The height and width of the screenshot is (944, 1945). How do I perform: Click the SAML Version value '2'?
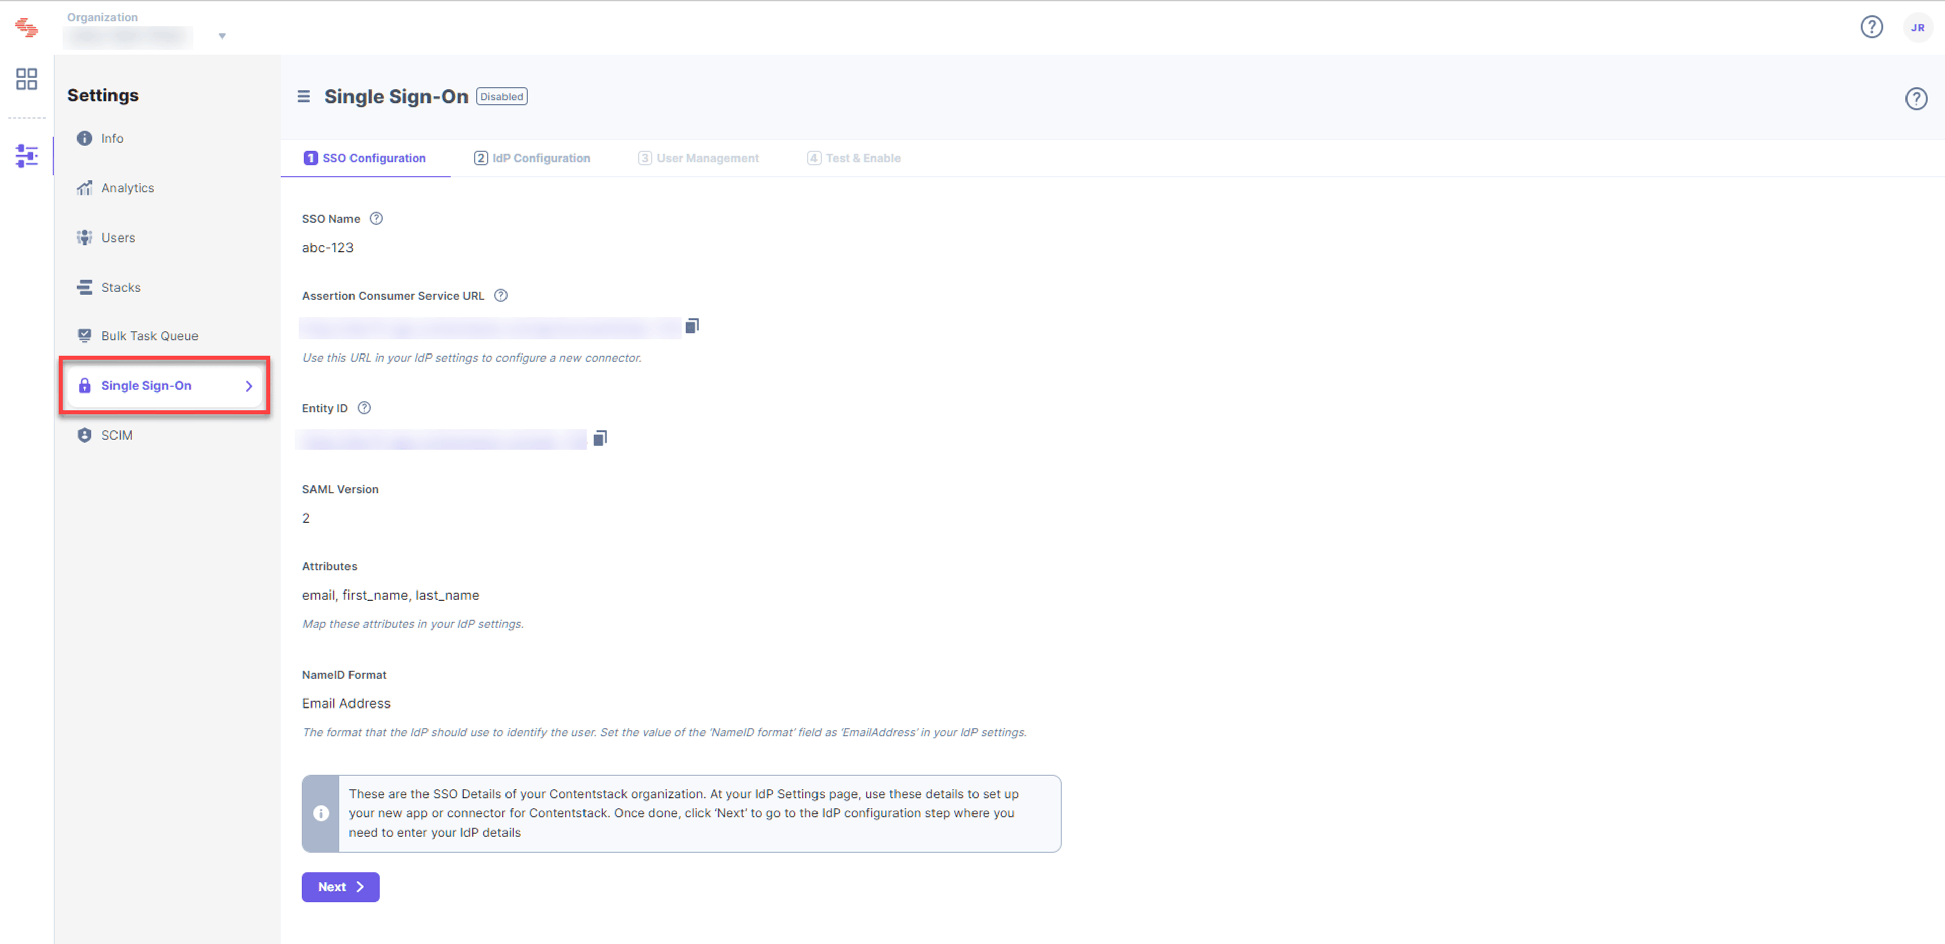click(306, 518)
